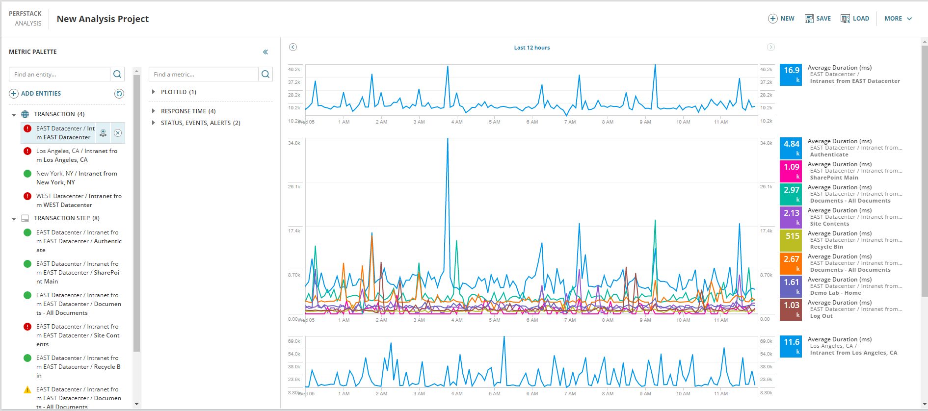
Task: Click the blue 11.6k Los Angeles swatch
Action: coord(791,346)
